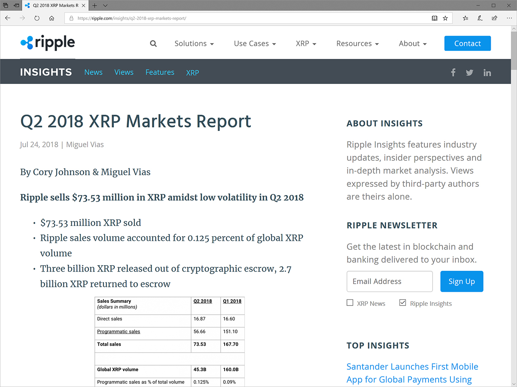Open reading view with the book icon
517x387 pixels.
(434, 18)
